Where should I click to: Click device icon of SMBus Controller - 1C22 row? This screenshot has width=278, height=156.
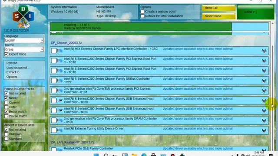60,81
